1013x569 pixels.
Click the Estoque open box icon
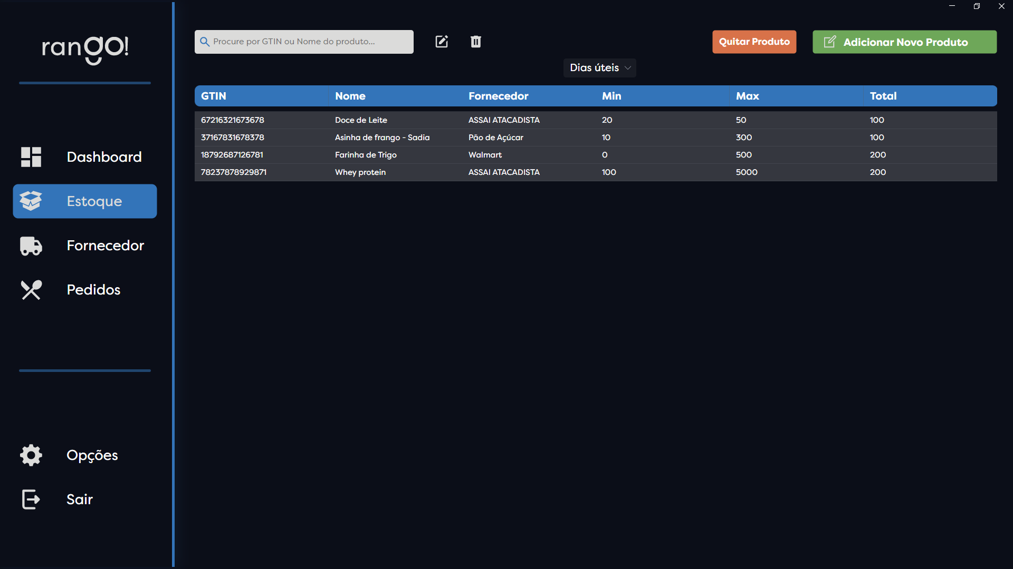pyautogui.click(x=31, y=201)
